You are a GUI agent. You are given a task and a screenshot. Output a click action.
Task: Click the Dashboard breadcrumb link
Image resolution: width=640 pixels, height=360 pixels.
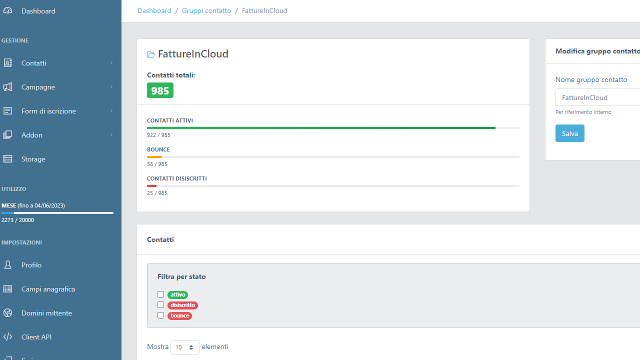154,10
